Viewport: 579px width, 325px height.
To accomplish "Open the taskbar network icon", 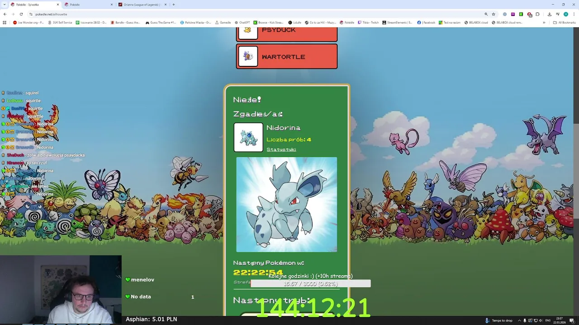I will (x=536, y=320).
